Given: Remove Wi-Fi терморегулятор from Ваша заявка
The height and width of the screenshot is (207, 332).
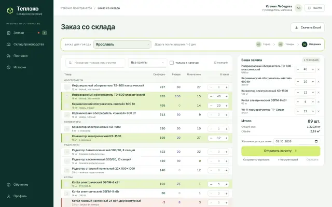Looking at the screenshot, I should click(x=319, y=111).
